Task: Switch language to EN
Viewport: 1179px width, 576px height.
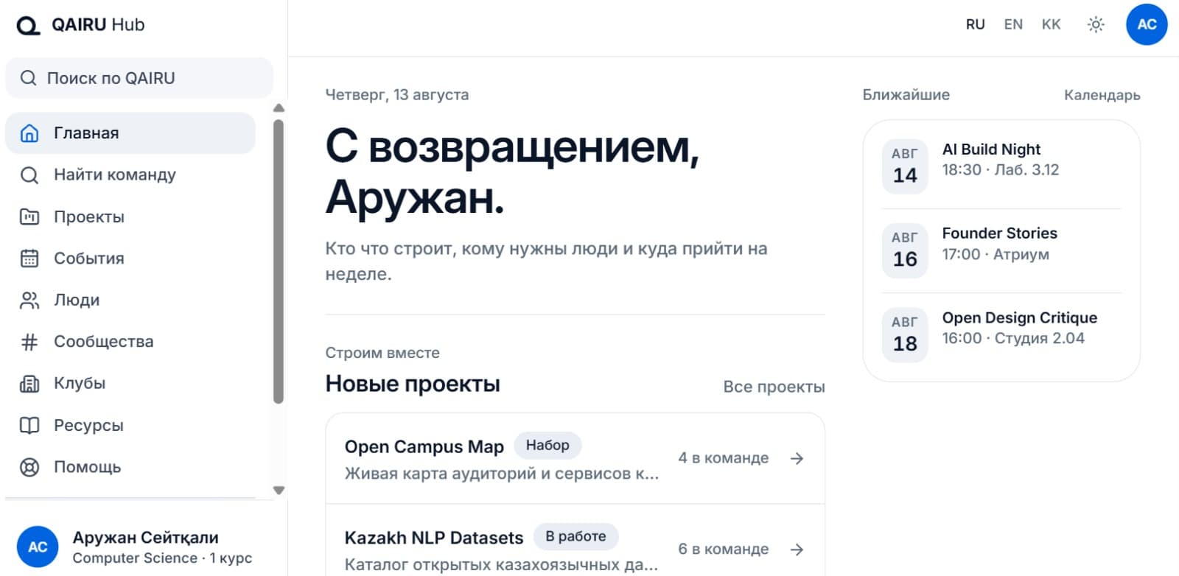Action: click(x=1013, y=24)
